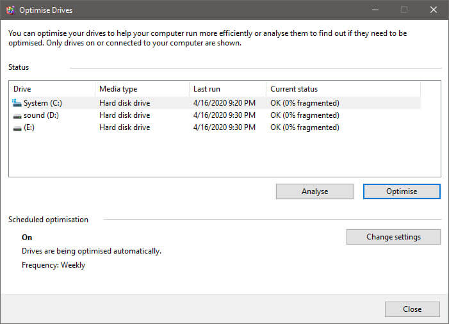Click the D: media type Hard disk drive
Screen dimensions: 449x324
124,115
